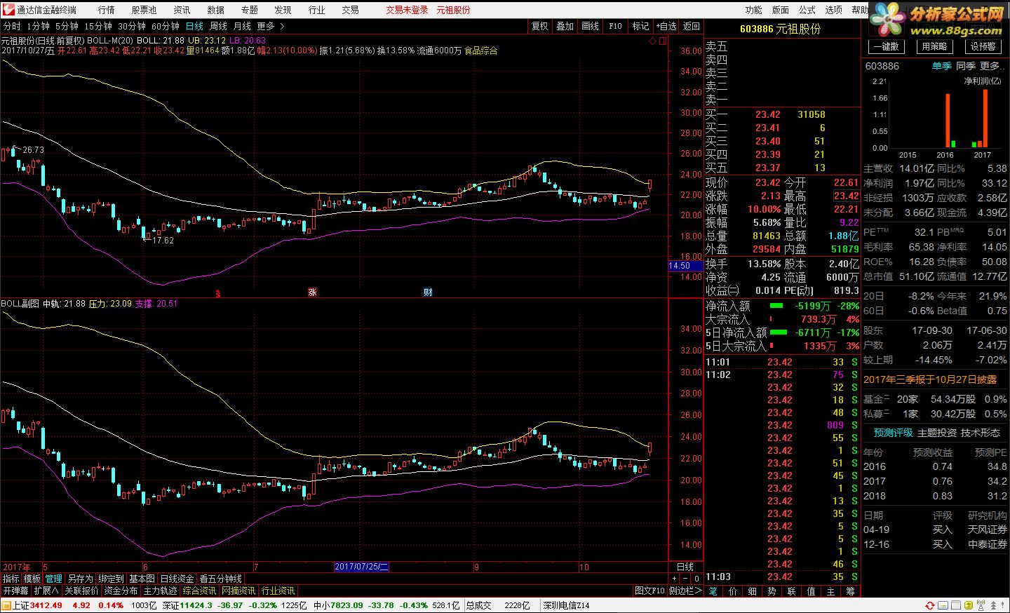The image size is (1010, 613).
Task: Click the 用策略 button
Action: tap(934, 46)
